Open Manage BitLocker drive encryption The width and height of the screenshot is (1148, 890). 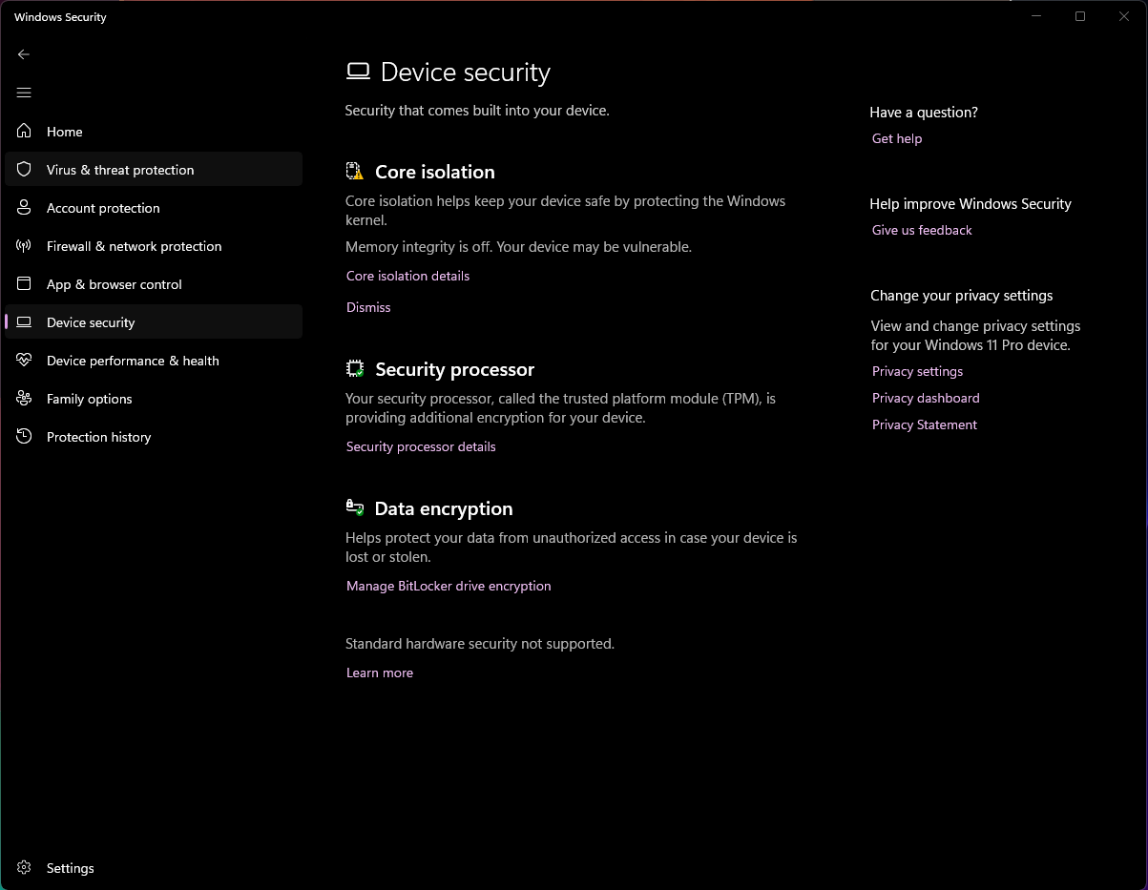click(x=449, y=586)
